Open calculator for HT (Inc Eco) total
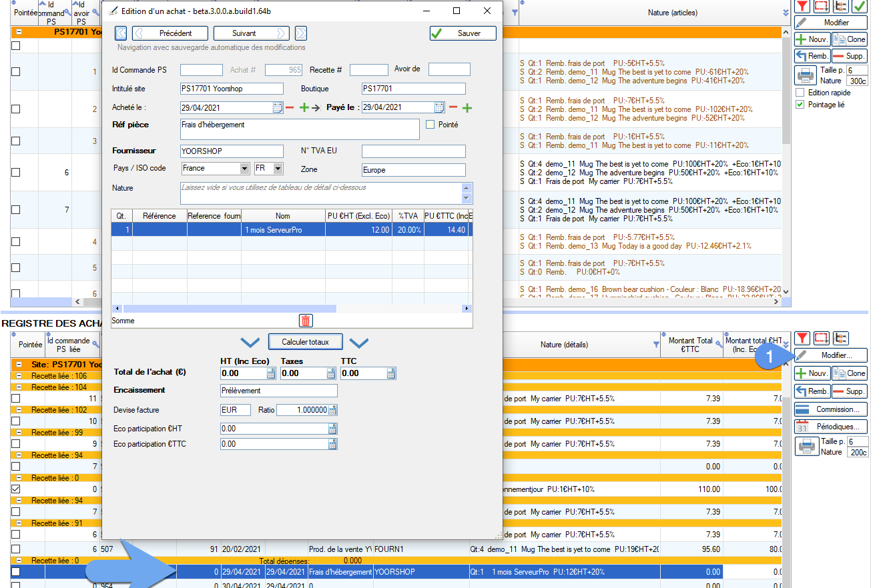The image size is (871, 588). (271, 373)
